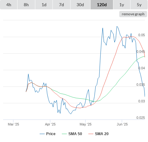
Task: Toggle SMA 20 legend entry
Action: 98,134
